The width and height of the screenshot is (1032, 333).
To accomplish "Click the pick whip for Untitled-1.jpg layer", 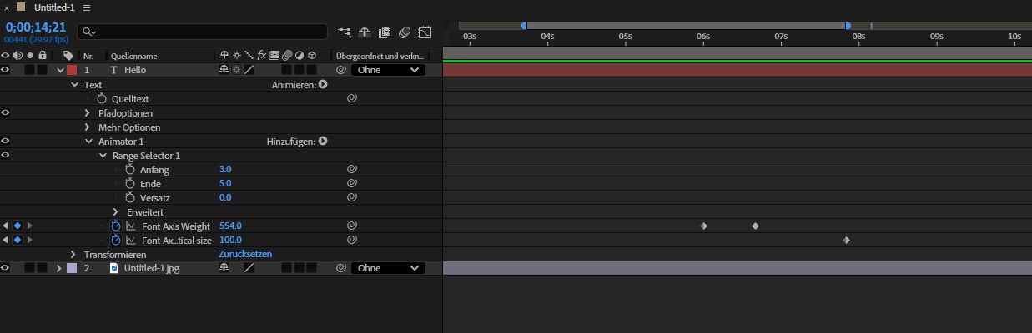I will (340, 268).
